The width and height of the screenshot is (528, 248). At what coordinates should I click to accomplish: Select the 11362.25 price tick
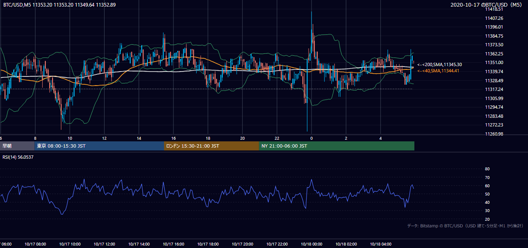coord(495,54)
